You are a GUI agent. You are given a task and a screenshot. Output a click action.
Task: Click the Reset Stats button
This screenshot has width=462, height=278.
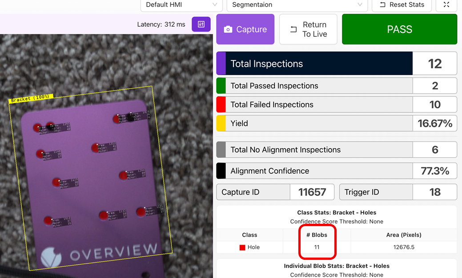[402, 5]
